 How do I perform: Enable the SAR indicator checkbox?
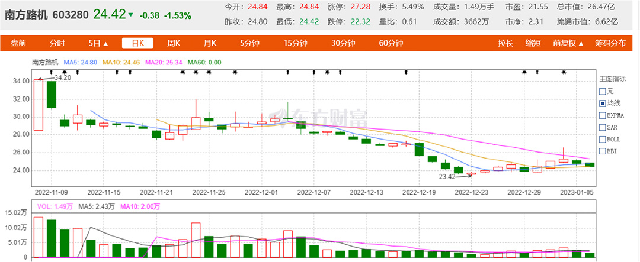click(603, 128)
